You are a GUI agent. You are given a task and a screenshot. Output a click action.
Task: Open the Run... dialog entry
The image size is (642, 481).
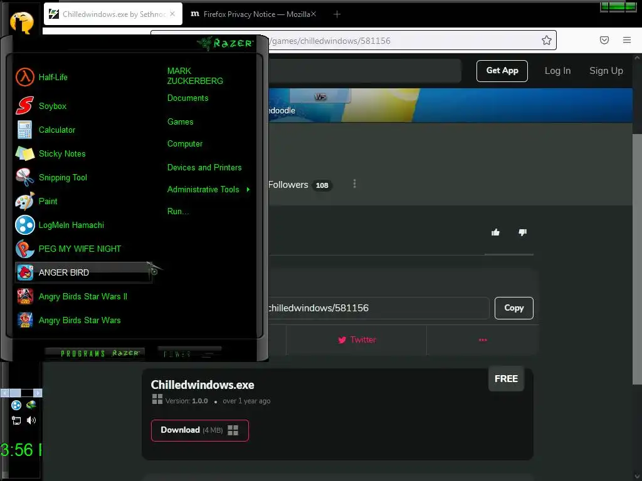177,212
